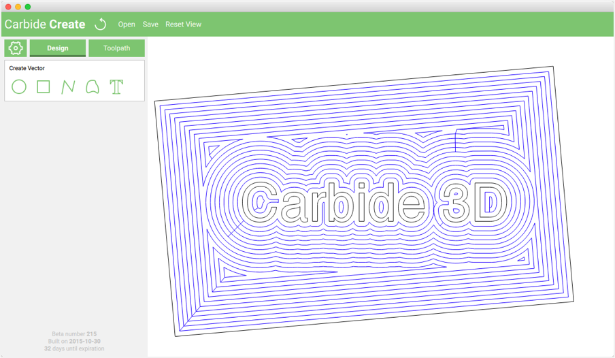Screen dimensions: 615x358
Task: Select the Polyline vector tool
Action: click(68, 86)
